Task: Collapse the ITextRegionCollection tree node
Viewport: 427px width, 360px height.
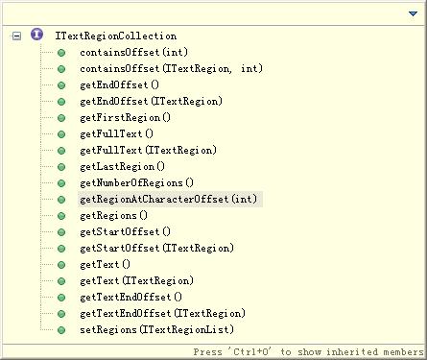Action: [16, 36]
